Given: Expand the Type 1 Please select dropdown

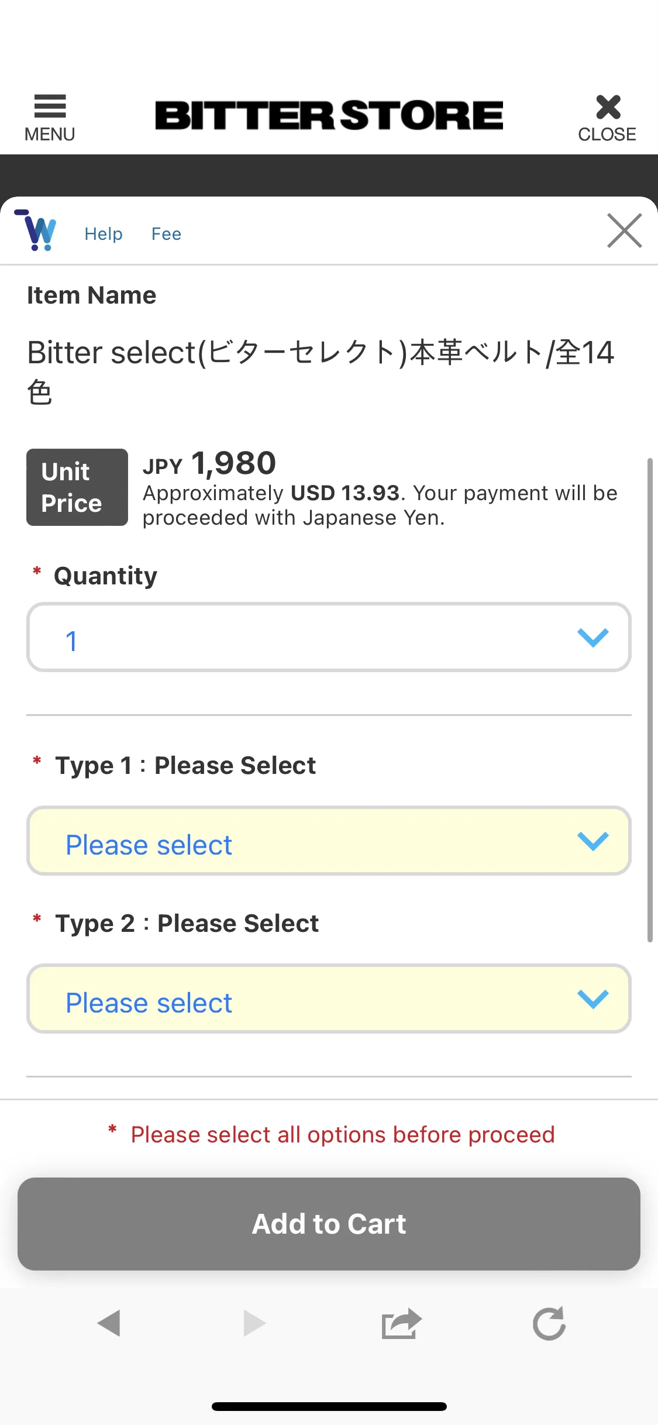Looking at the screenshot, I should click(329, 841).
